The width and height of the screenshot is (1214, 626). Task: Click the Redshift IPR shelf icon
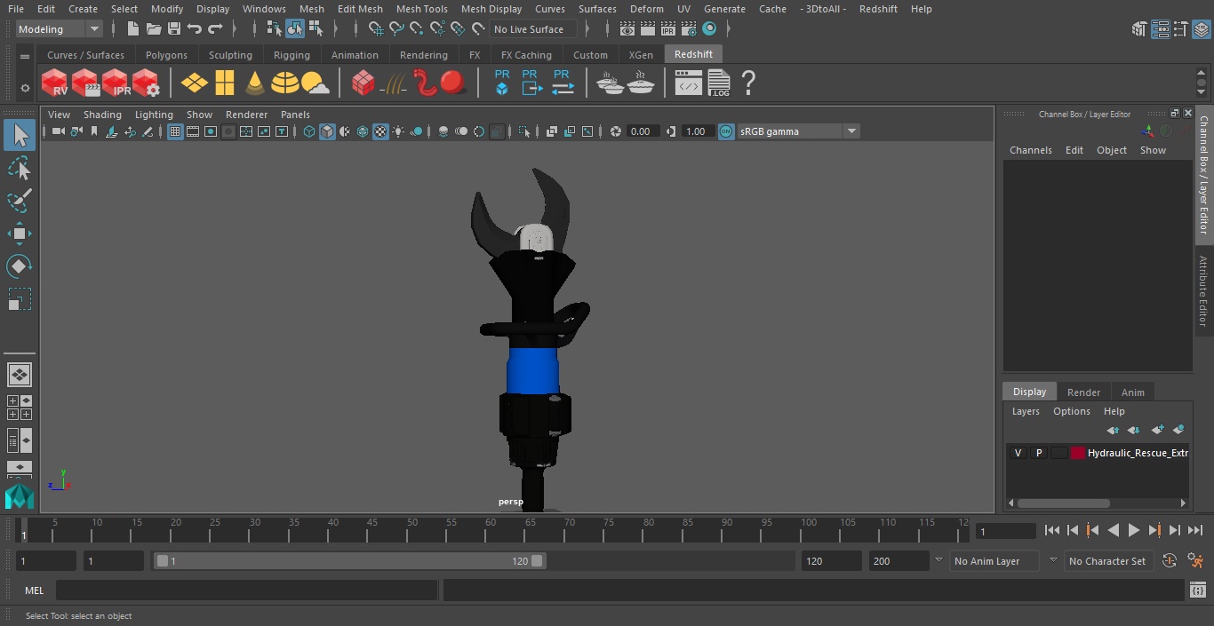[116, 83]
